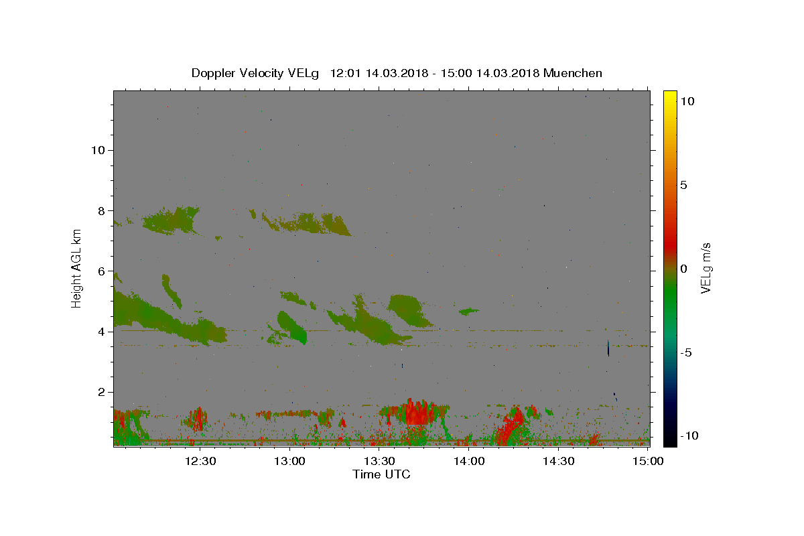
Task: Click the 8 km cloud layer near 13:05
Action: pyautogui.click(x=307, y=224)
